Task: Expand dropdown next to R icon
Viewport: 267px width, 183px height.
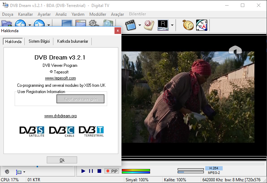Action: pyautogui.click(x=172, y=25)
